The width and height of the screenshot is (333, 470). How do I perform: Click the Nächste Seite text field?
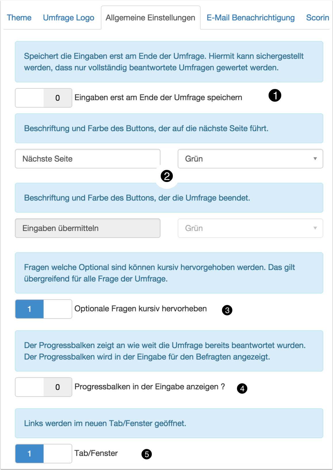tap(87, 159)
